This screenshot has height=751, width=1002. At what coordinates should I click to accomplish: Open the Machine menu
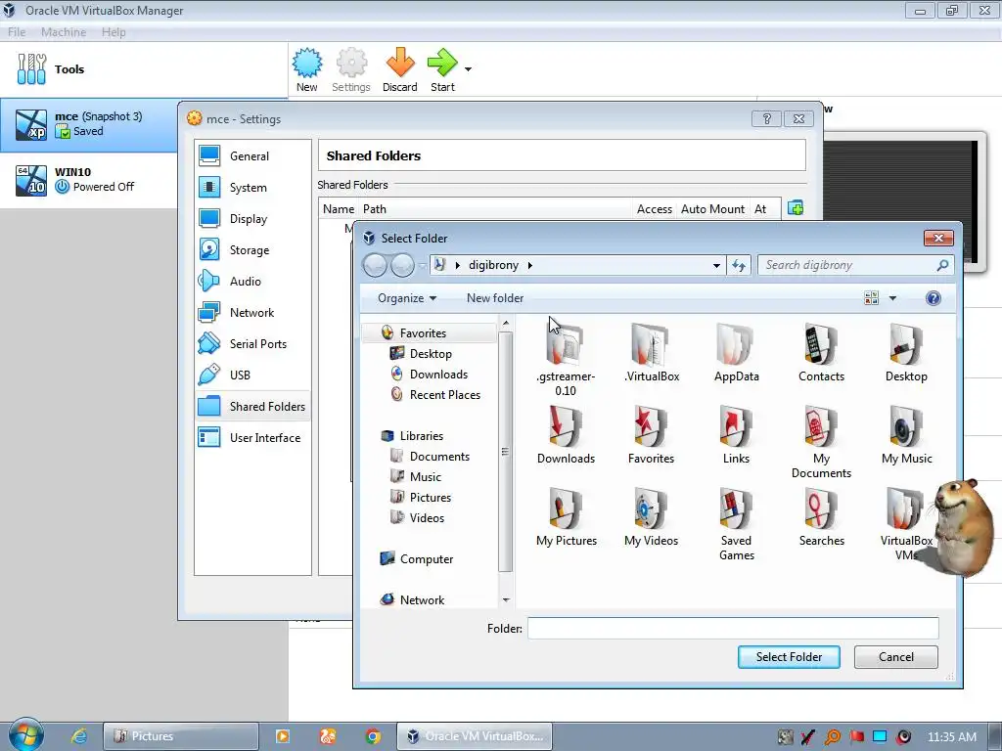64,32
